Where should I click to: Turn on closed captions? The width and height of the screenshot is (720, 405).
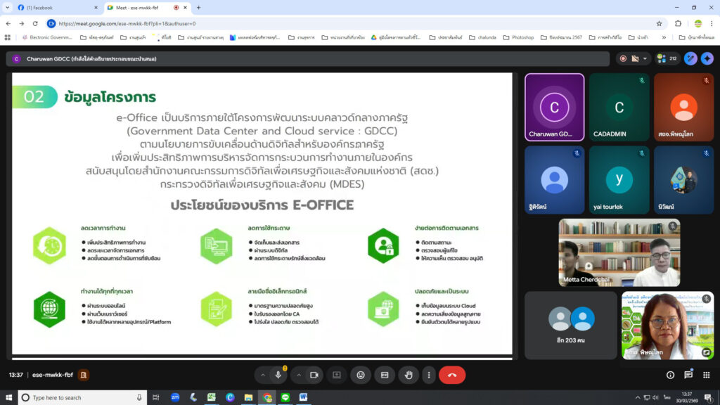(x=385, y=375)
